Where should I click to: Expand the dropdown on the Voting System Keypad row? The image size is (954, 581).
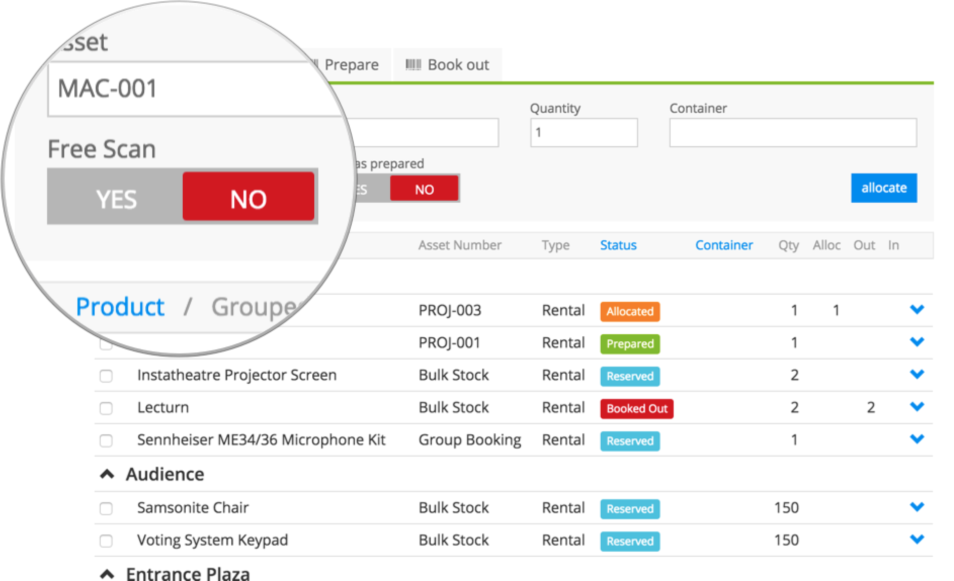pyautogui.click(x=917, y=540)
